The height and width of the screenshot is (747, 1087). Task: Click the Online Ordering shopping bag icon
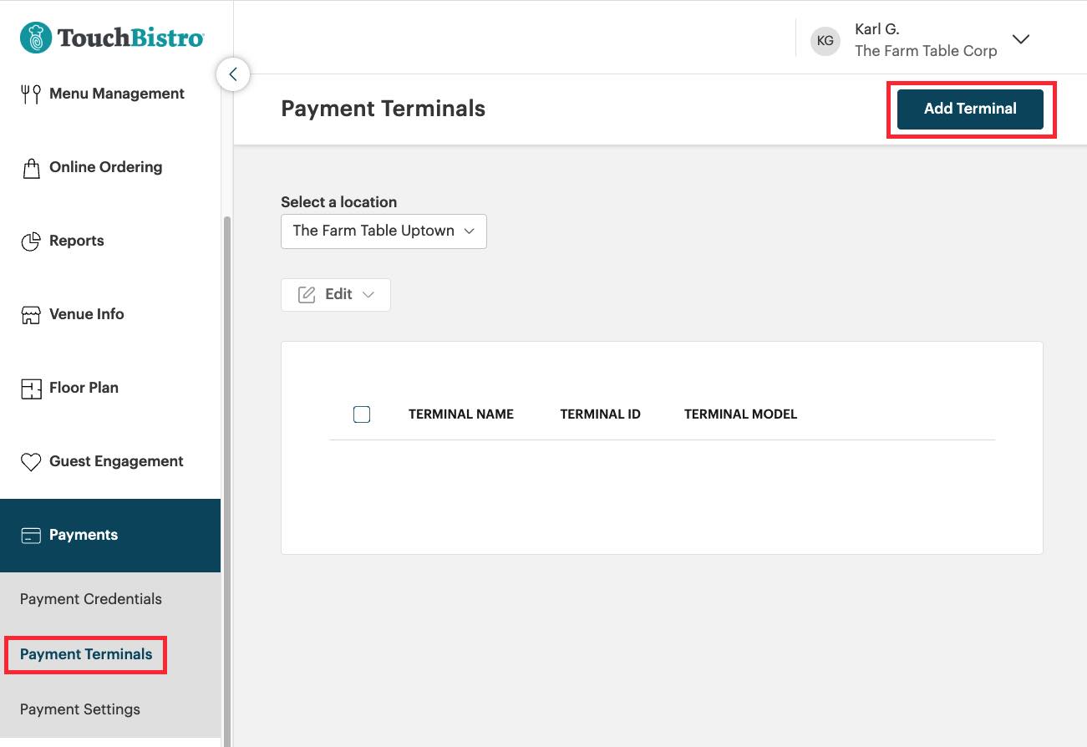(31, 168)
